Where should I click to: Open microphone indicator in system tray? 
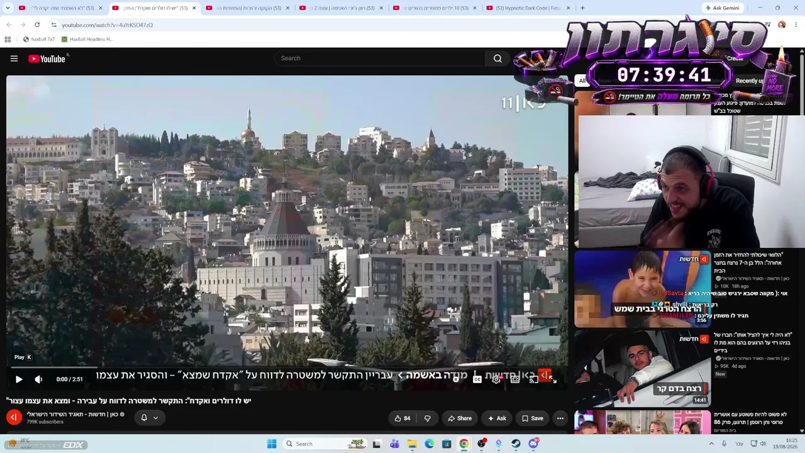(x=724, y=444)
